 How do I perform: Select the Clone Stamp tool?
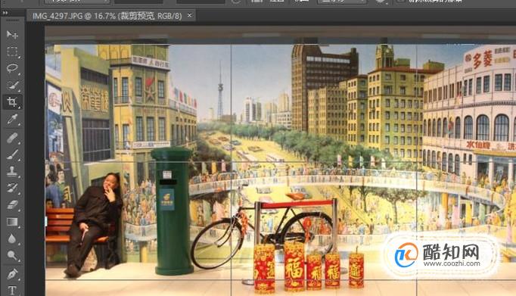pyautogui.click(x=12, y=171)
